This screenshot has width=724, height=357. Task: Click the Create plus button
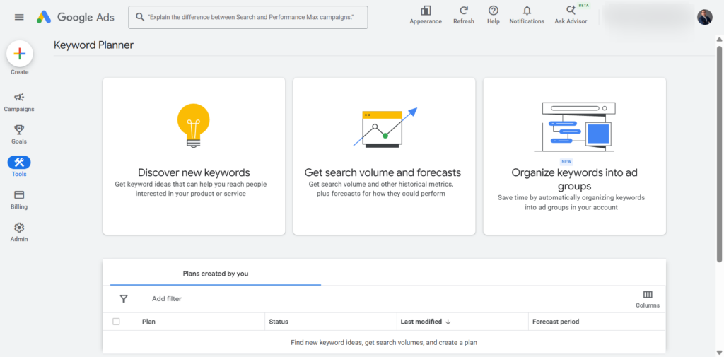pyautogui.click(x=19, y=54)
